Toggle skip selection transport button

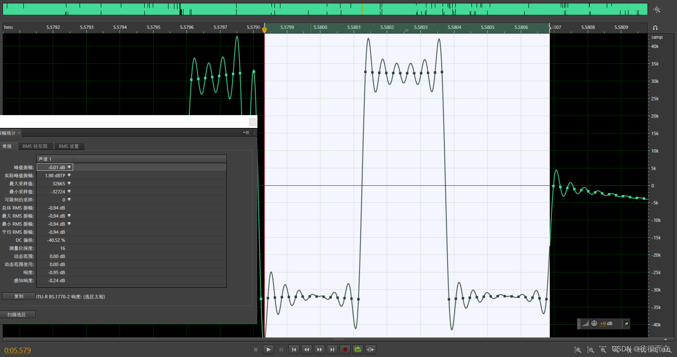tap(371, 349)
